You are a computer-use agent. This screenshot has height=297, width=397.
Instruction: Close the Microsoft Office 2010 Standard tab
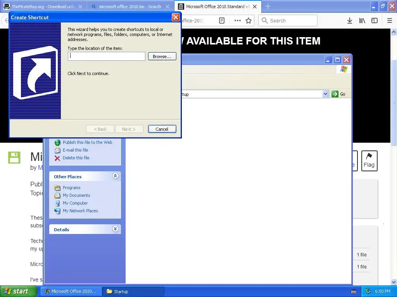[x=255, y=7]
